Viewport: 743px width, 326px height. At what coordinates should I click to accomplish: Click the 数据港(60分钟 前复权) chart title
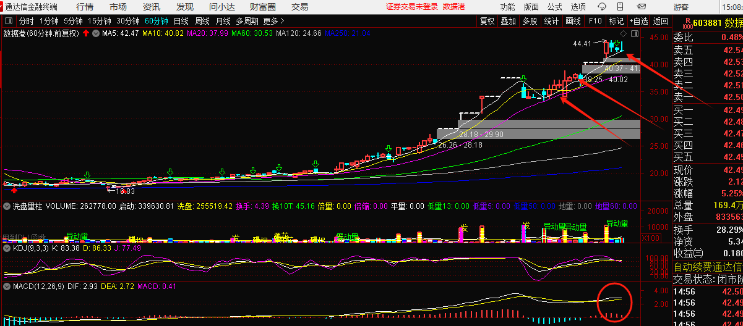click(41, 33)
